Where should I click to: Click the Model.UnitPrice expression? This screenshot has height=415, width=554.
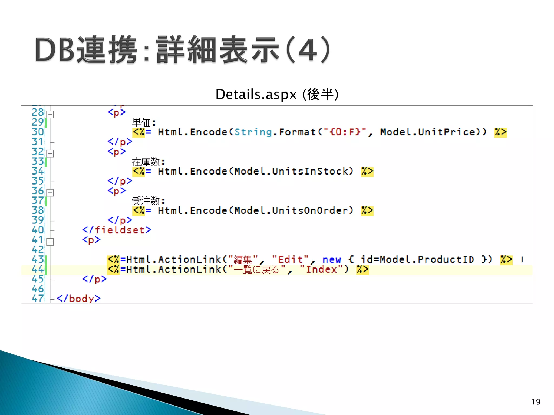427,132
